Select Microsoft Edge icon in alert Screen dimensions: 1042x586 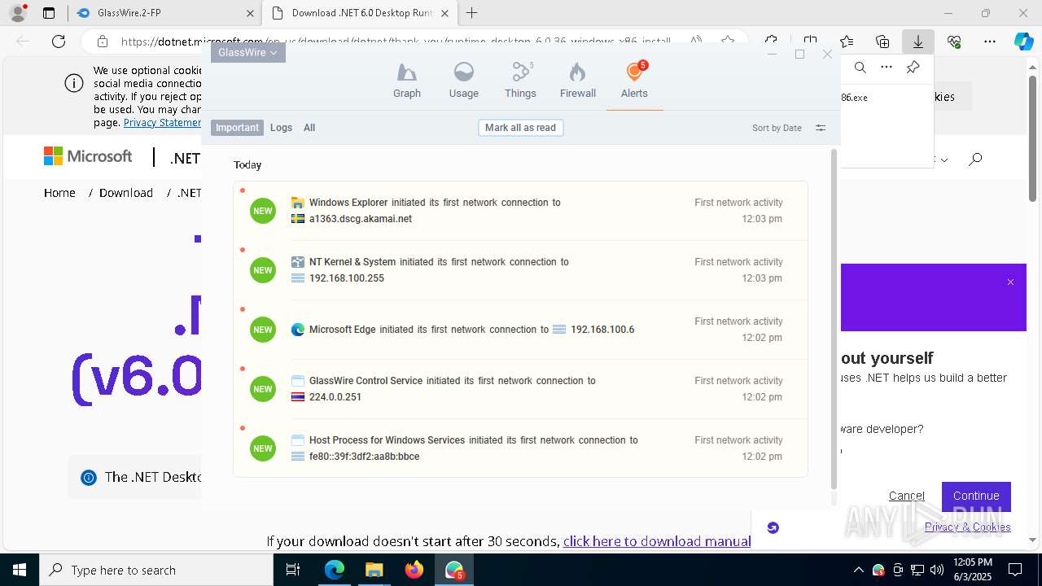click(298, 330)
